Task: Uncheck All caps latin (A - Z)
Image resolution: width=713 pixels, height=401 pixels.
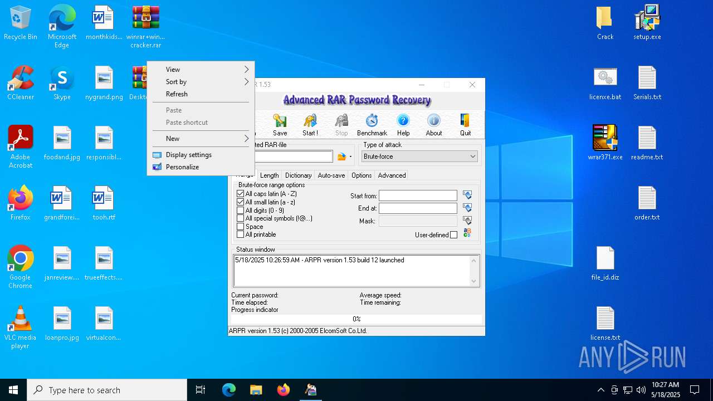Action: tap(241, 194)
